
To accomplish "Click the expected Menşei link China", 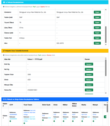I will [x=94, y=114].
